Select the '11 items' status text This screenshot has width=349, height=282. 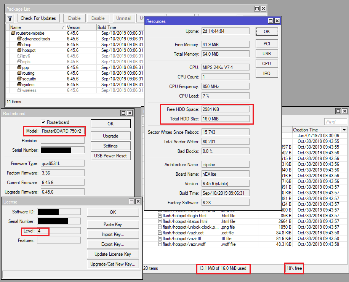coord(14,102)
